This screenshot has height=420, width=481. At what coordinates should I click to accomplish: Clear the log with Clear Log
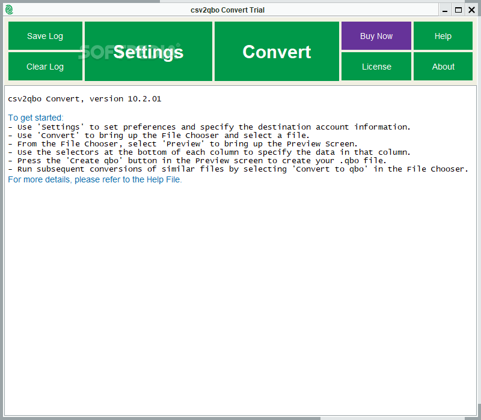coord(45,67)
